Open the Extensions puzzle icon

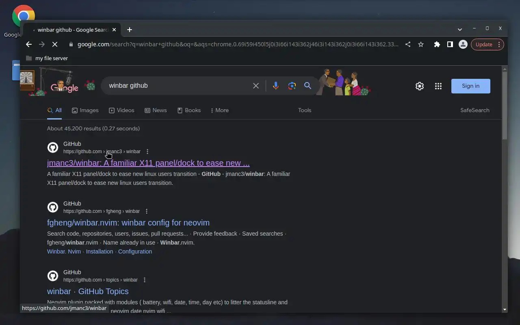point(437,44)
